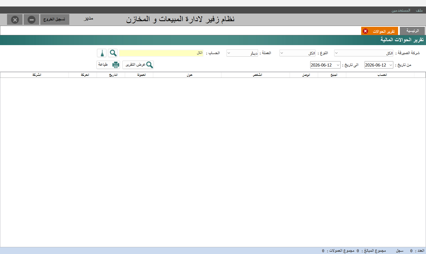Click the حول column header
Viewport: 426px width, 254px height.
click(187, 75)
